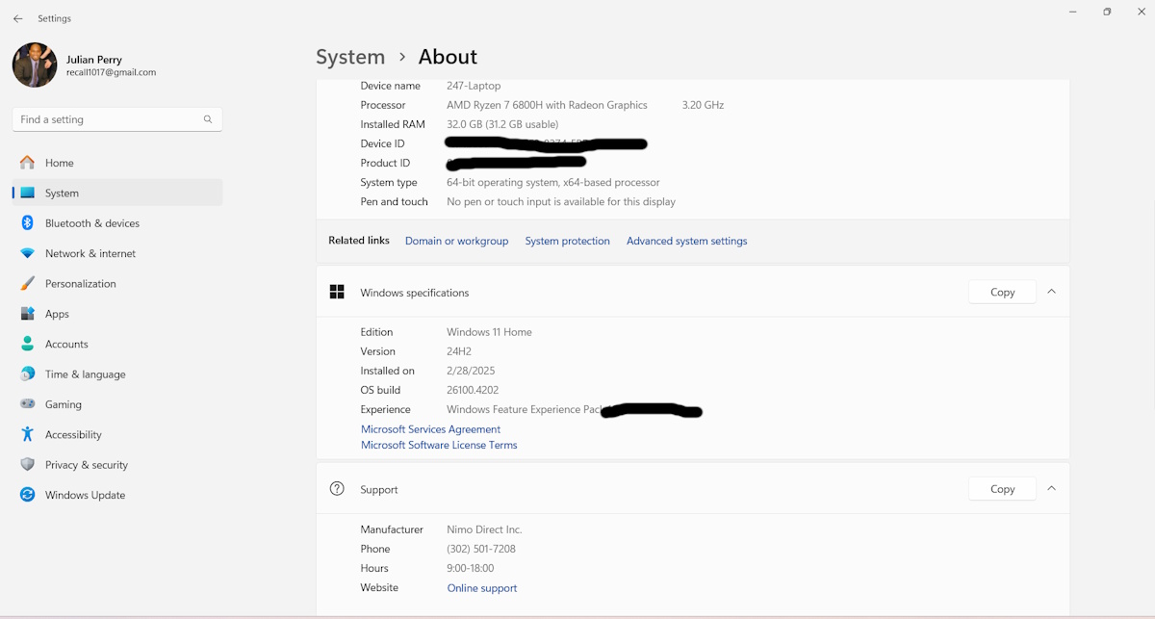Click the No pen or touch input text
The image size is (1155, 619).
[561, 201]
